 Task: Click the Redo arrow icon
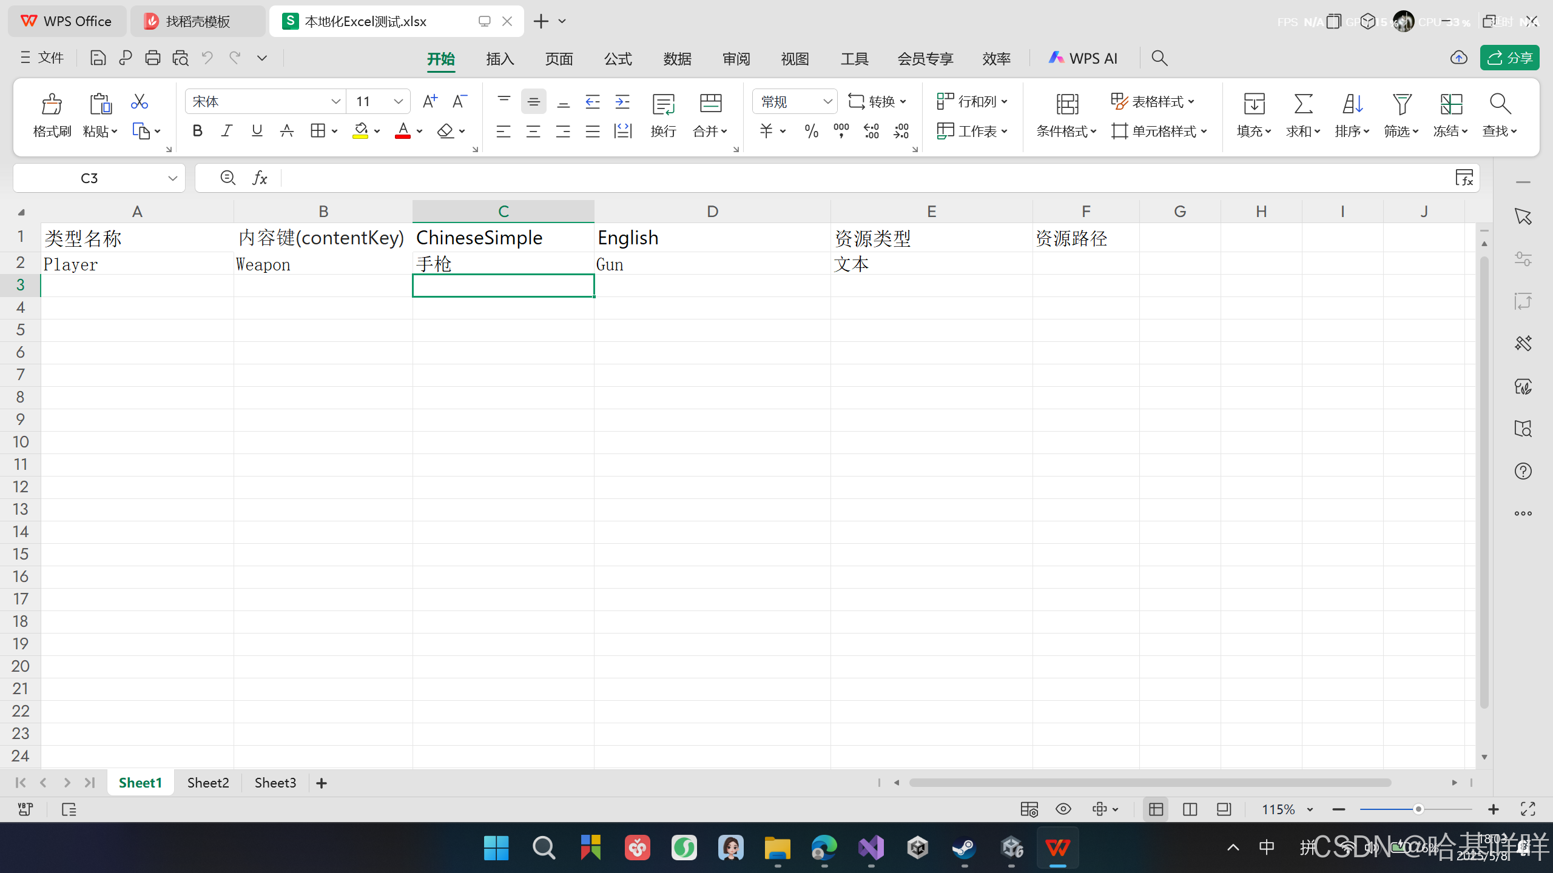[235, 58]
